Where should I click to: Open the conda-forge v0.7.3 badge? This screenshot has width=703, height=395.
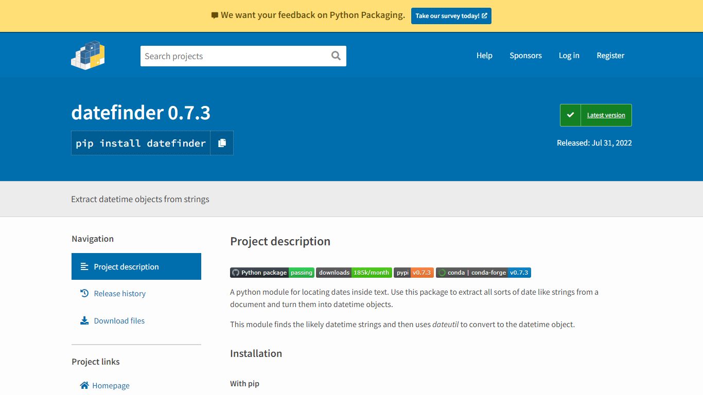tap(483, 273)
